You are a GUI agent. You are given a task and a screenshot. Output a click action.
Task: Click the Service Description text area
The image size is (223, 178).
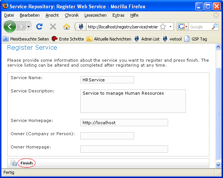tap(133, 101)
